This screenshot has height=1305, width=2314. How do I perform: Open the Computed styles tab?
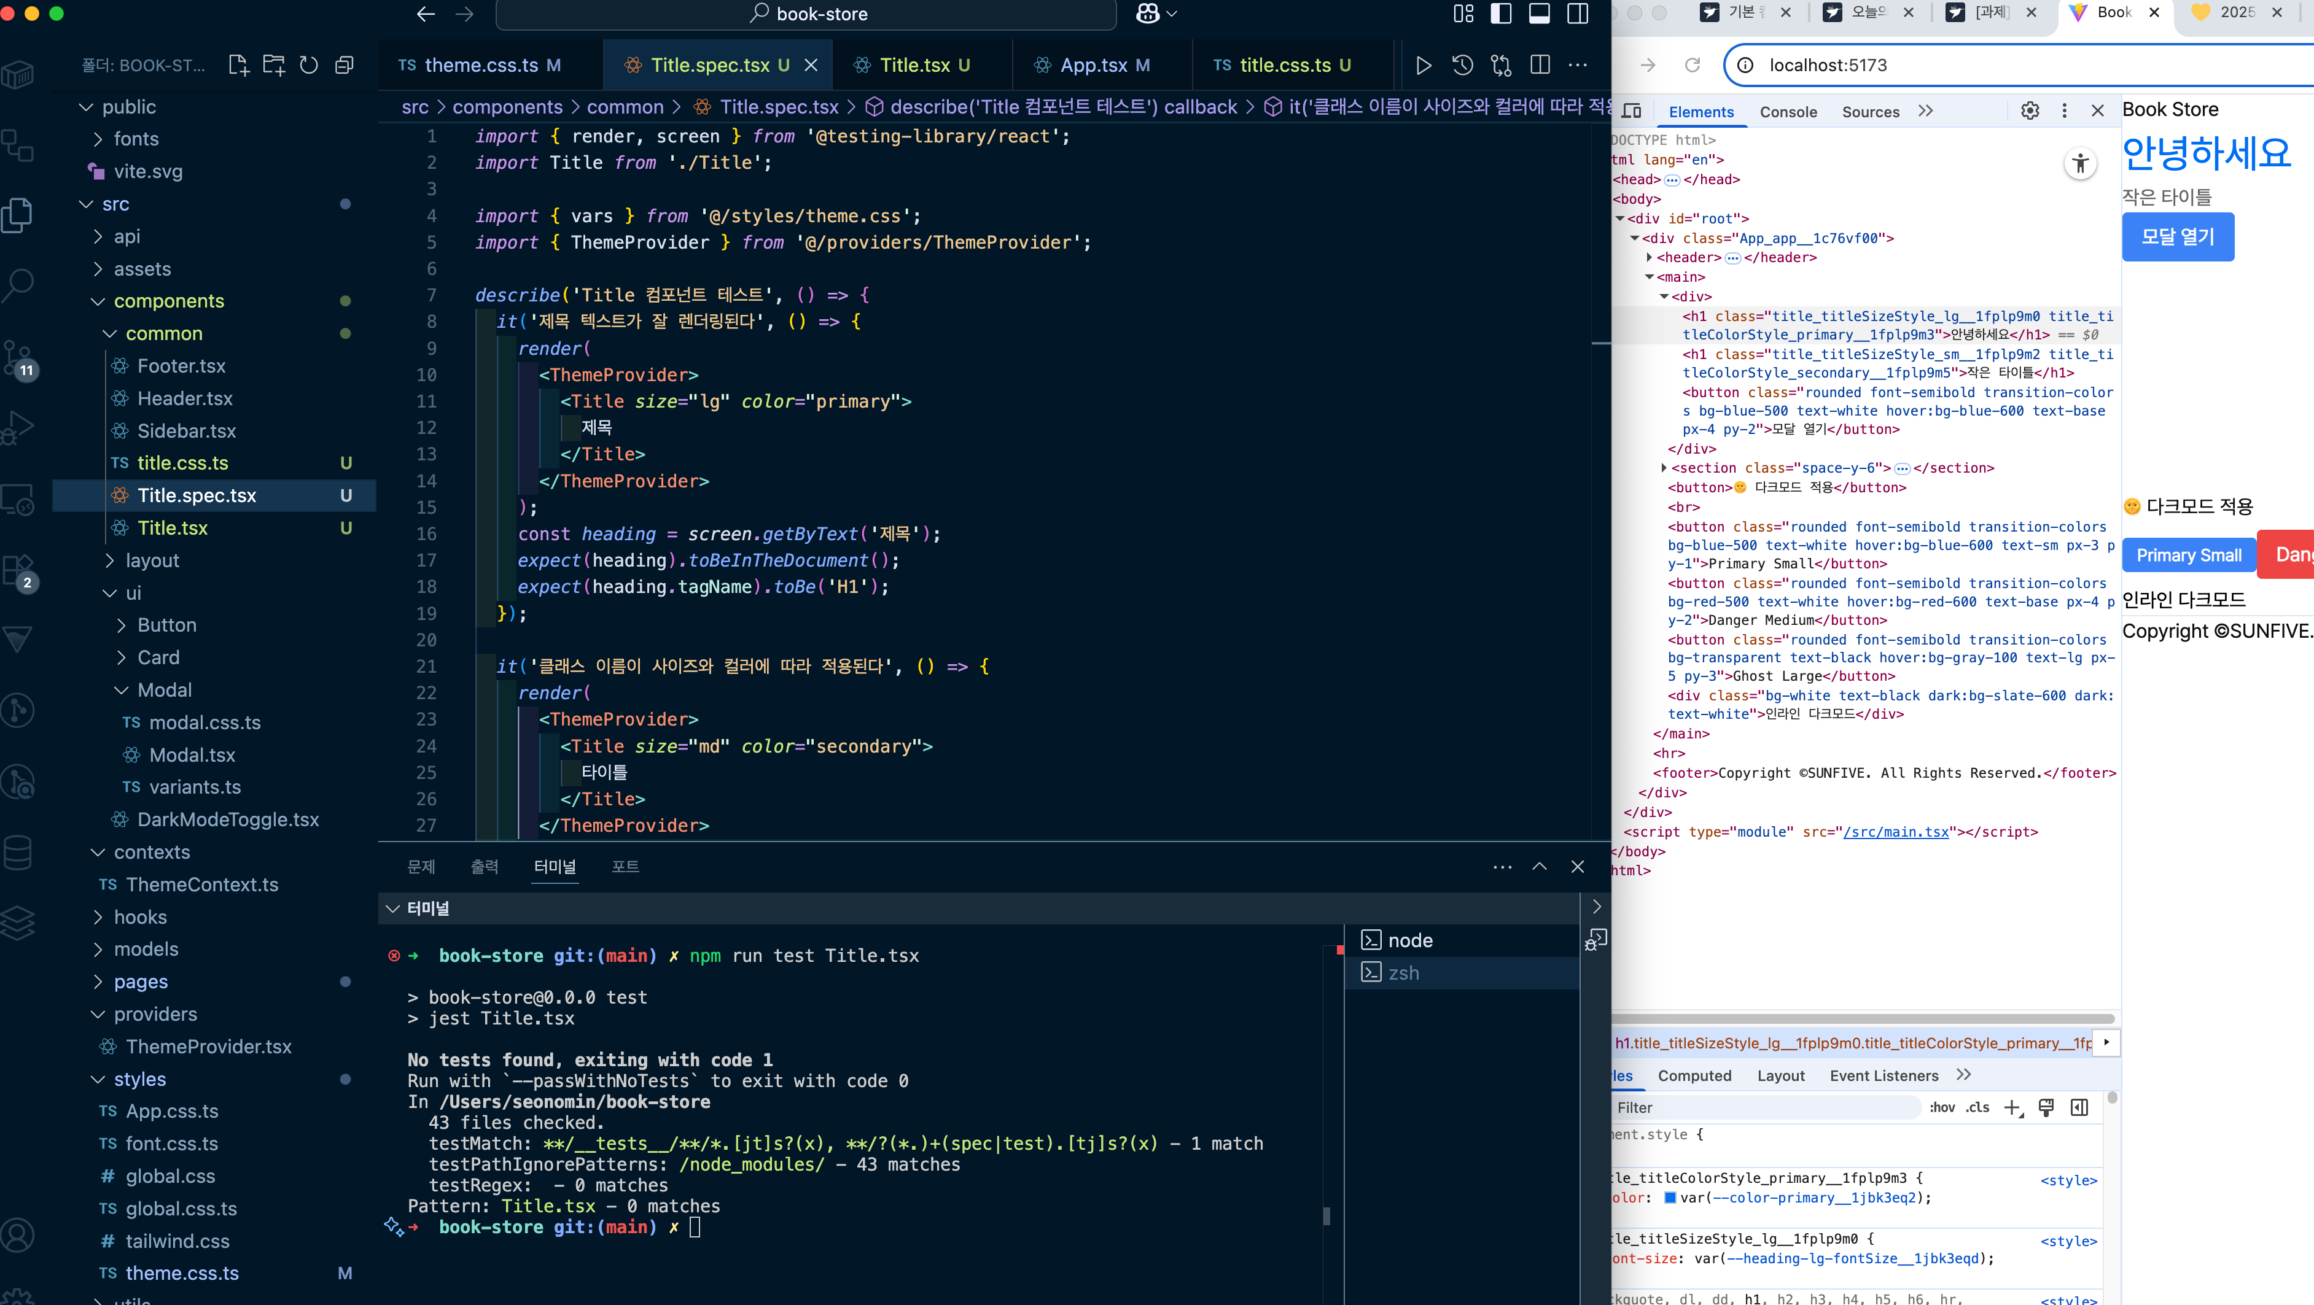coord(1694,1075)
